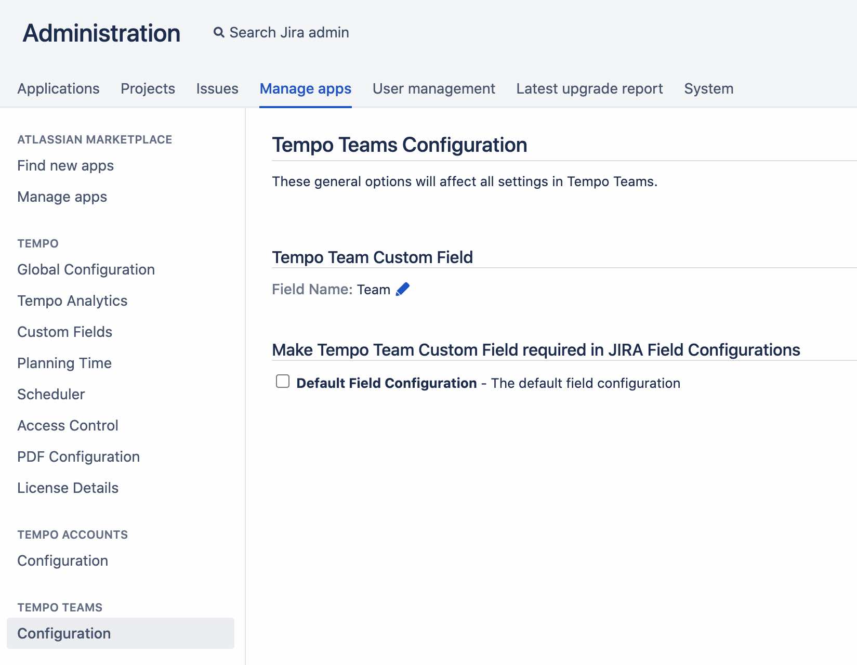Open the Scheduler settings
The width and height of the screenshot is (857, 665).
(51, 395)
